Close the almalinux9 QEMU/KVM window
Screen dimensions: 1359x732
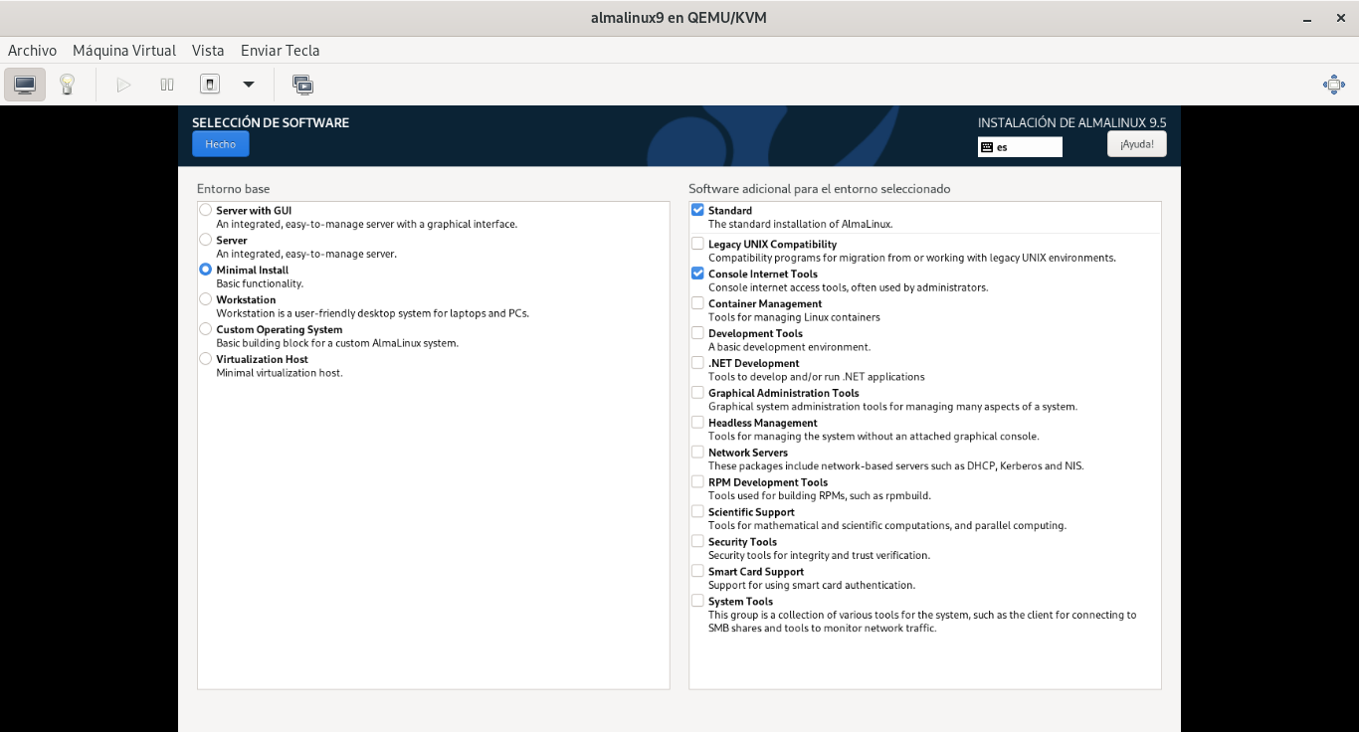[x=1340, y=18]
